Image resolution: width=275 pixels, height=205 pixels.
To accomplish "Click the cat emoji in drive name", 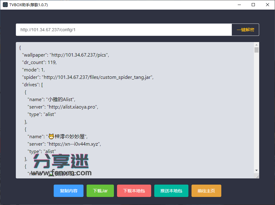I will pyautogui.click(x=51, y=136).
